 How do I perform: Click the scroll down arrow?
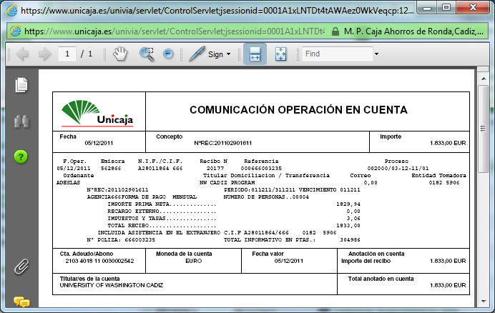click(x=484, y=301)
